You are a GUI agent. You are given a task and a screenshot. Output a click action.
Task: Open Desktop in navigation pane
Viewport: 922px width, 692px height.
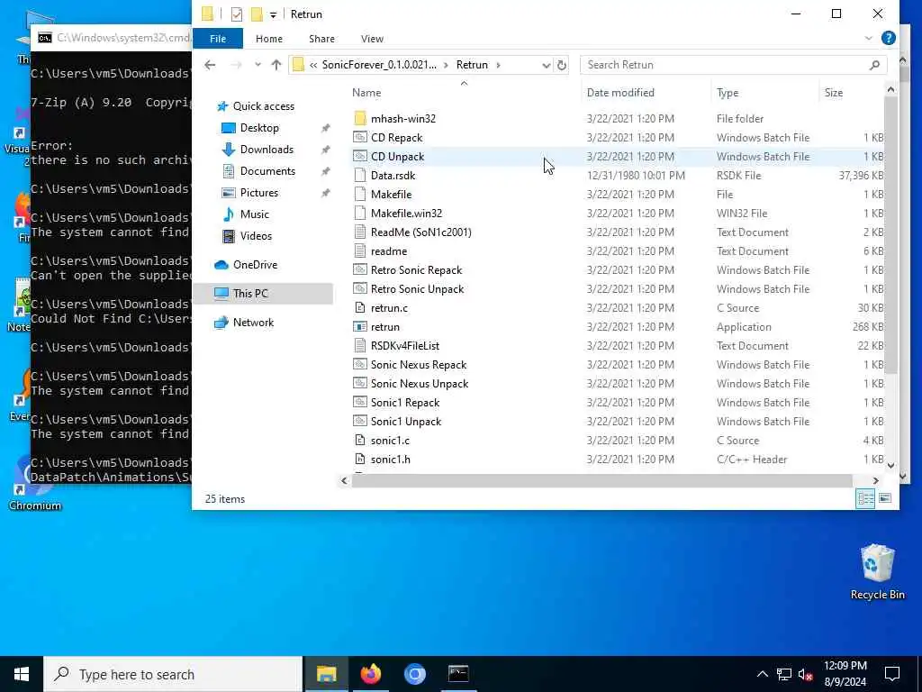259,128
